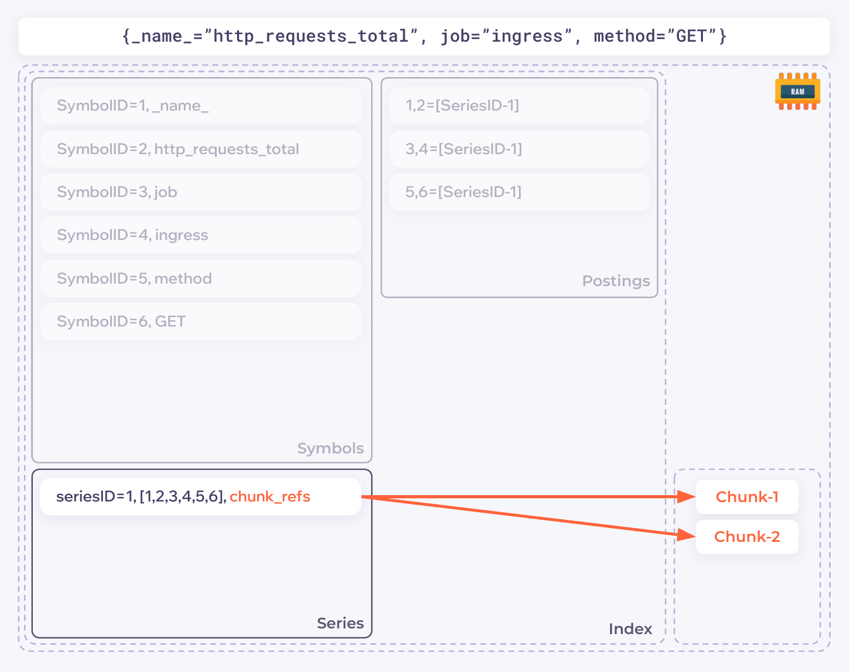
Task: Click the '5,6=[SeriesID-1]' postings entry
Action: click(520, 192)
